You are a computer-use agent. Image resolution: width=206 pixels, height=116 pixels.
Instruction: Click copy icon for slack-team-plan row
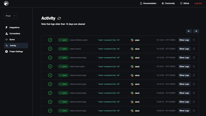click(x=194, y=66)
